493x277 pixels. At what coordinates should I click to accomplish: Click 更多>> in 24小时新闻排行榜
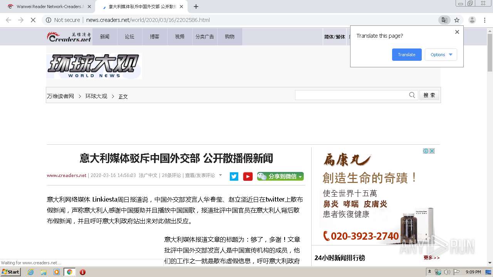point(431,258)
